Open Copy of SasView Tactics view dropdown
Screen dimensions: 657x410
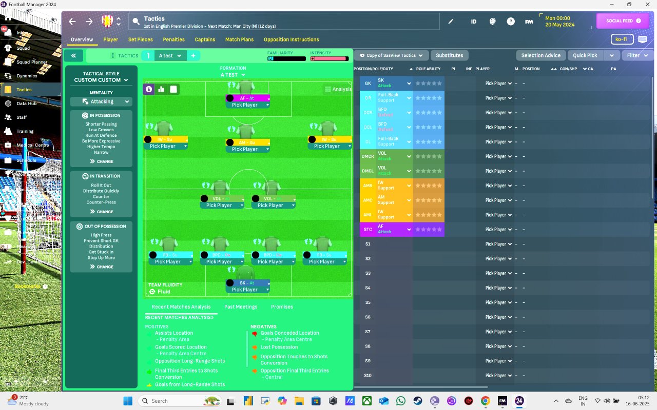coord(391,55)
